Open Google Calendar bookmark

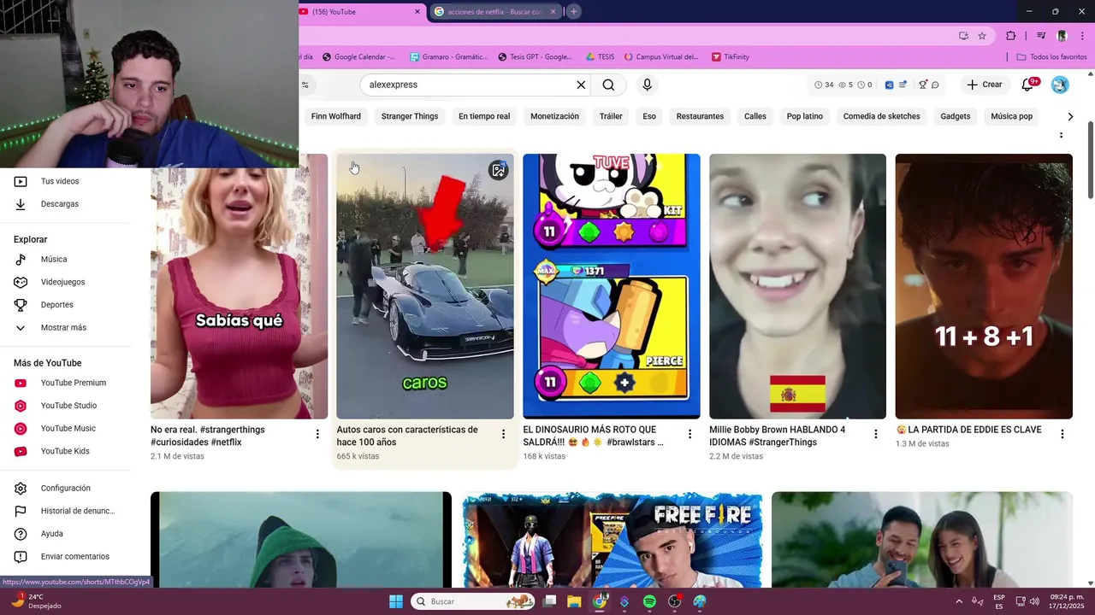pyautogui.click(x=359, y=57)
